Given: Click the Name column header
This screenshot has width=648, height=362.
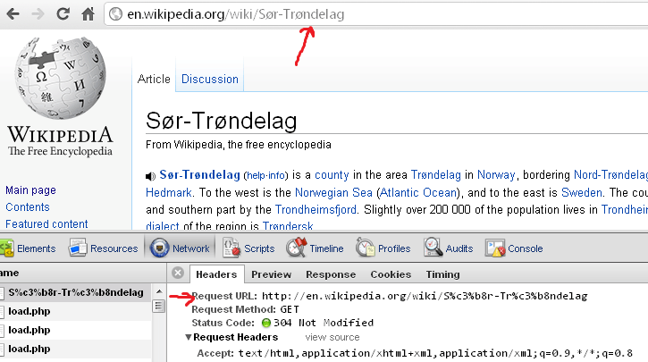Looking at the screenshot, I should click(x=82, y=274).
